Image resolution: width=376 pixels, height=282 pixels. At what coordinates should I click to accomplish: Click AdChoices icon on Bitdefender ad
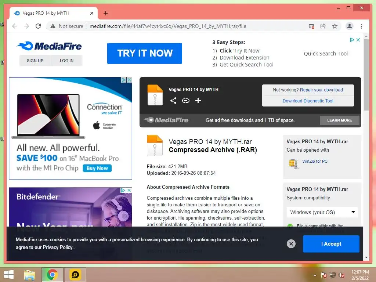pyautogui.click(x=123, y=191)
